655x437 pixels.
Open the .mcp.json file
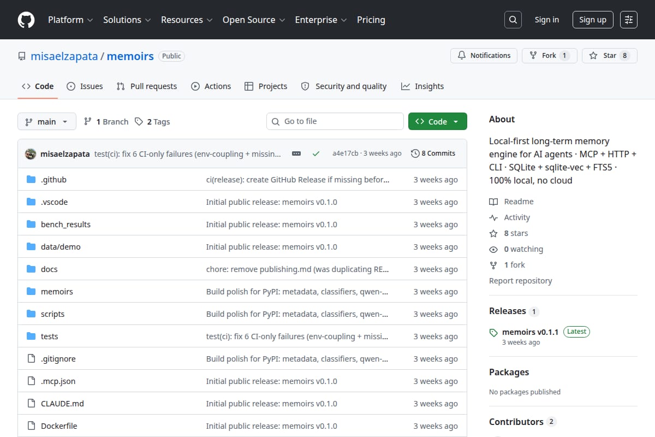(58, 381)
